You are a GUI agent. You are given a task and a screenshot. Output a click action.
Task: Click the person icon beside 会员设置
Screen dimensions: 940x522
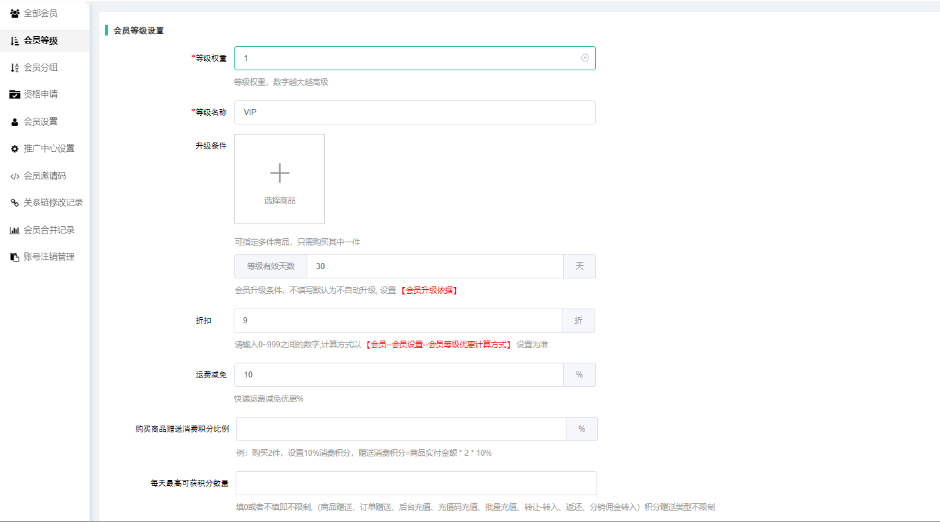[x=15, y=122]
